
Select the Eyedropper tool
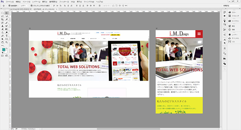coord(6,19)
